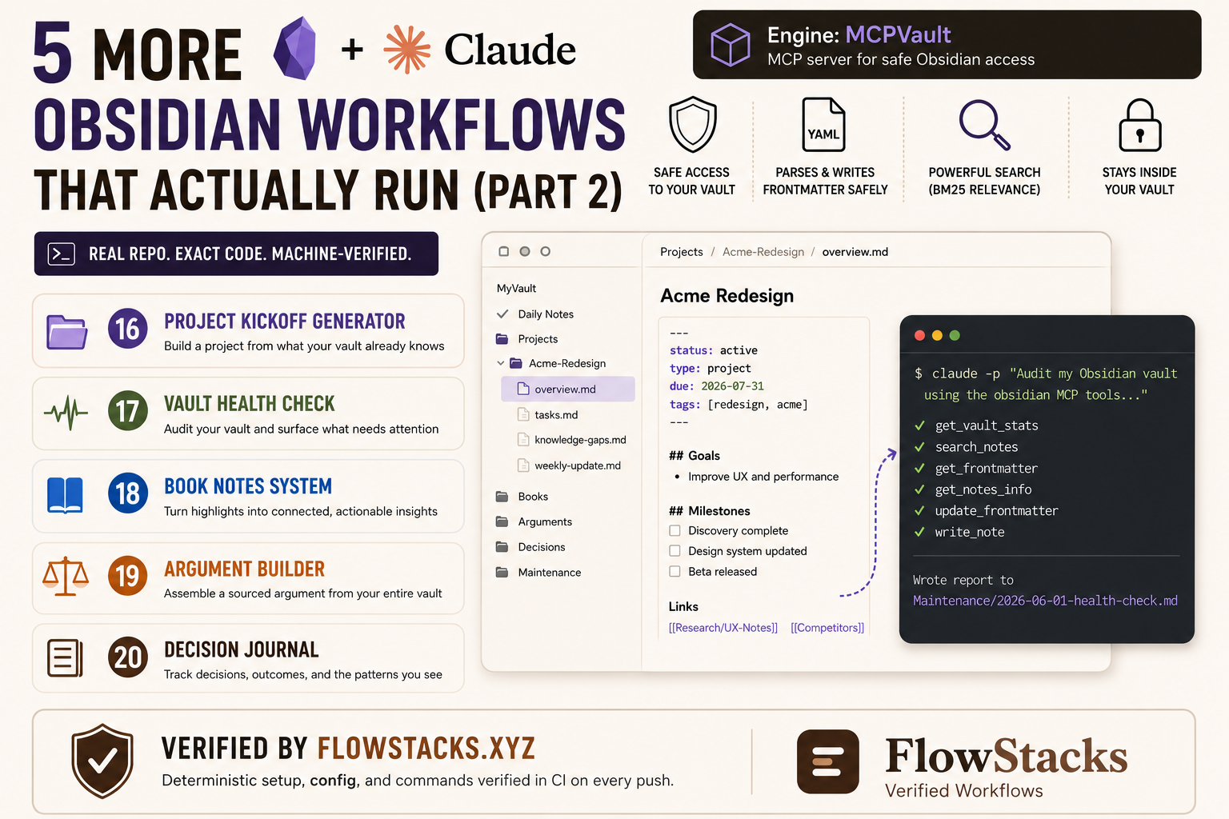Click the Book Notes System title

(248, 486)
